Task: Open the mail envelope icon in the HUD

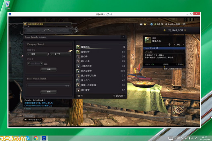Action: pos(141,24)
